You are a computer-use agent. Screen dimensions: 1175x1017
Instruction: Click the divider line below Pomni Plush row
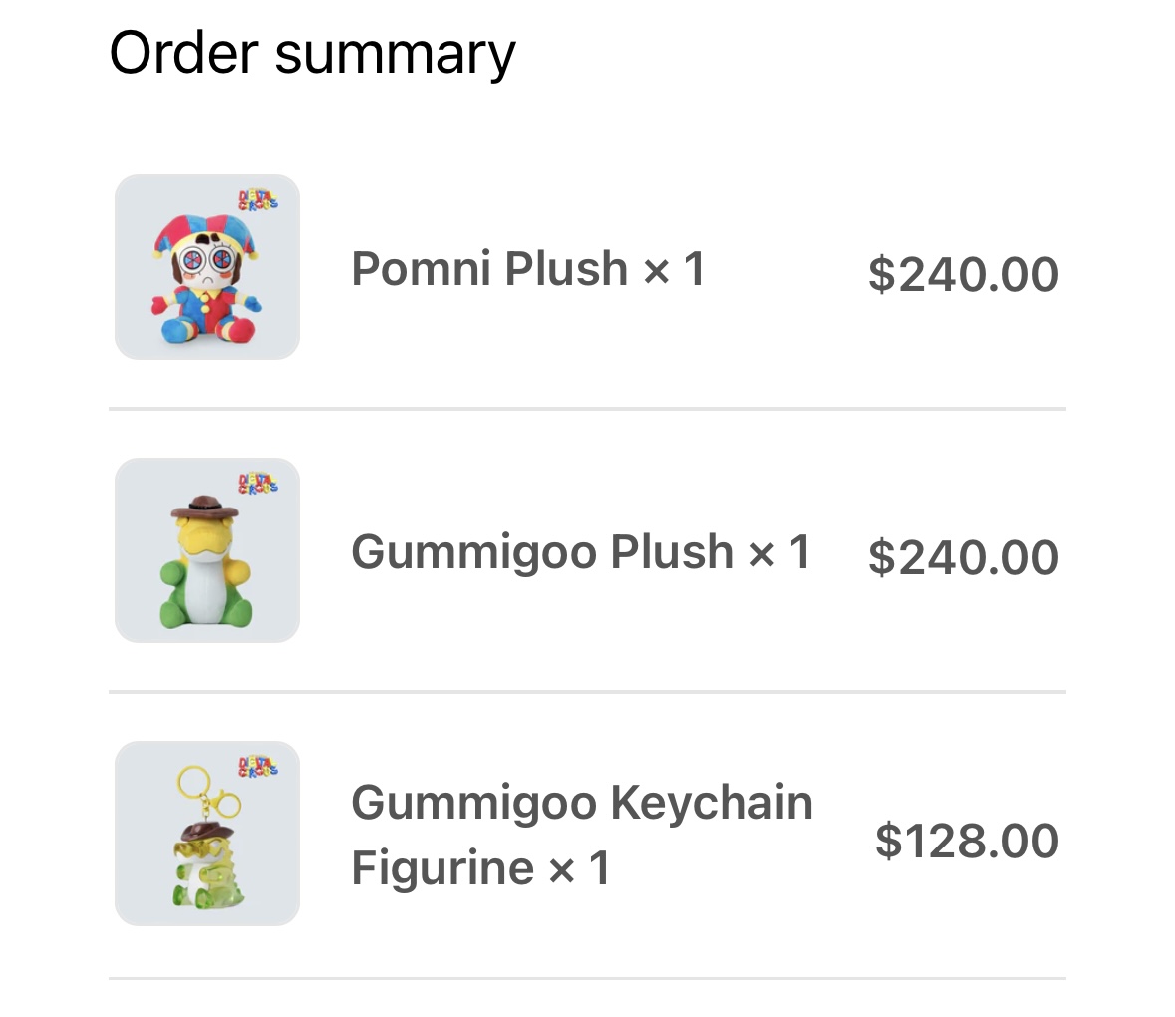pos(587,408)
